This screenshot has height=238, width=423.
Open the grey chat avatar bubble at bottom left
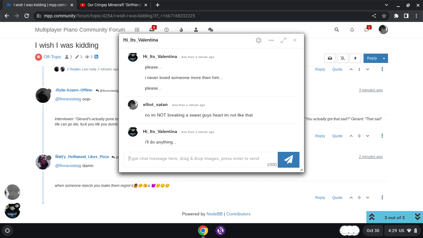click(12, 192)
